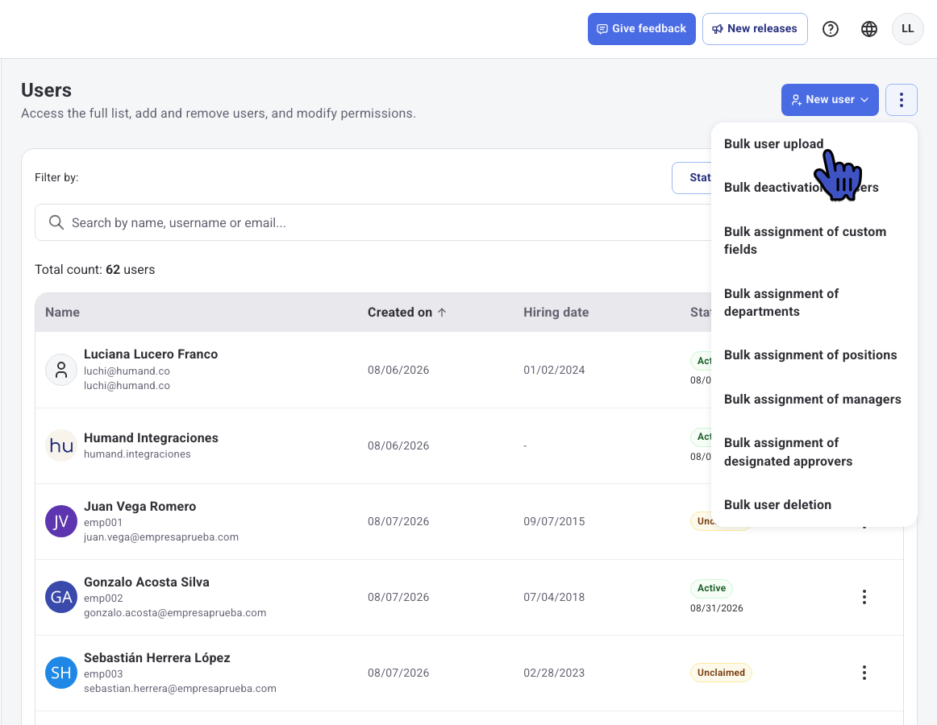
Task: Click the search magnifier icon
Action: (56, 223)
